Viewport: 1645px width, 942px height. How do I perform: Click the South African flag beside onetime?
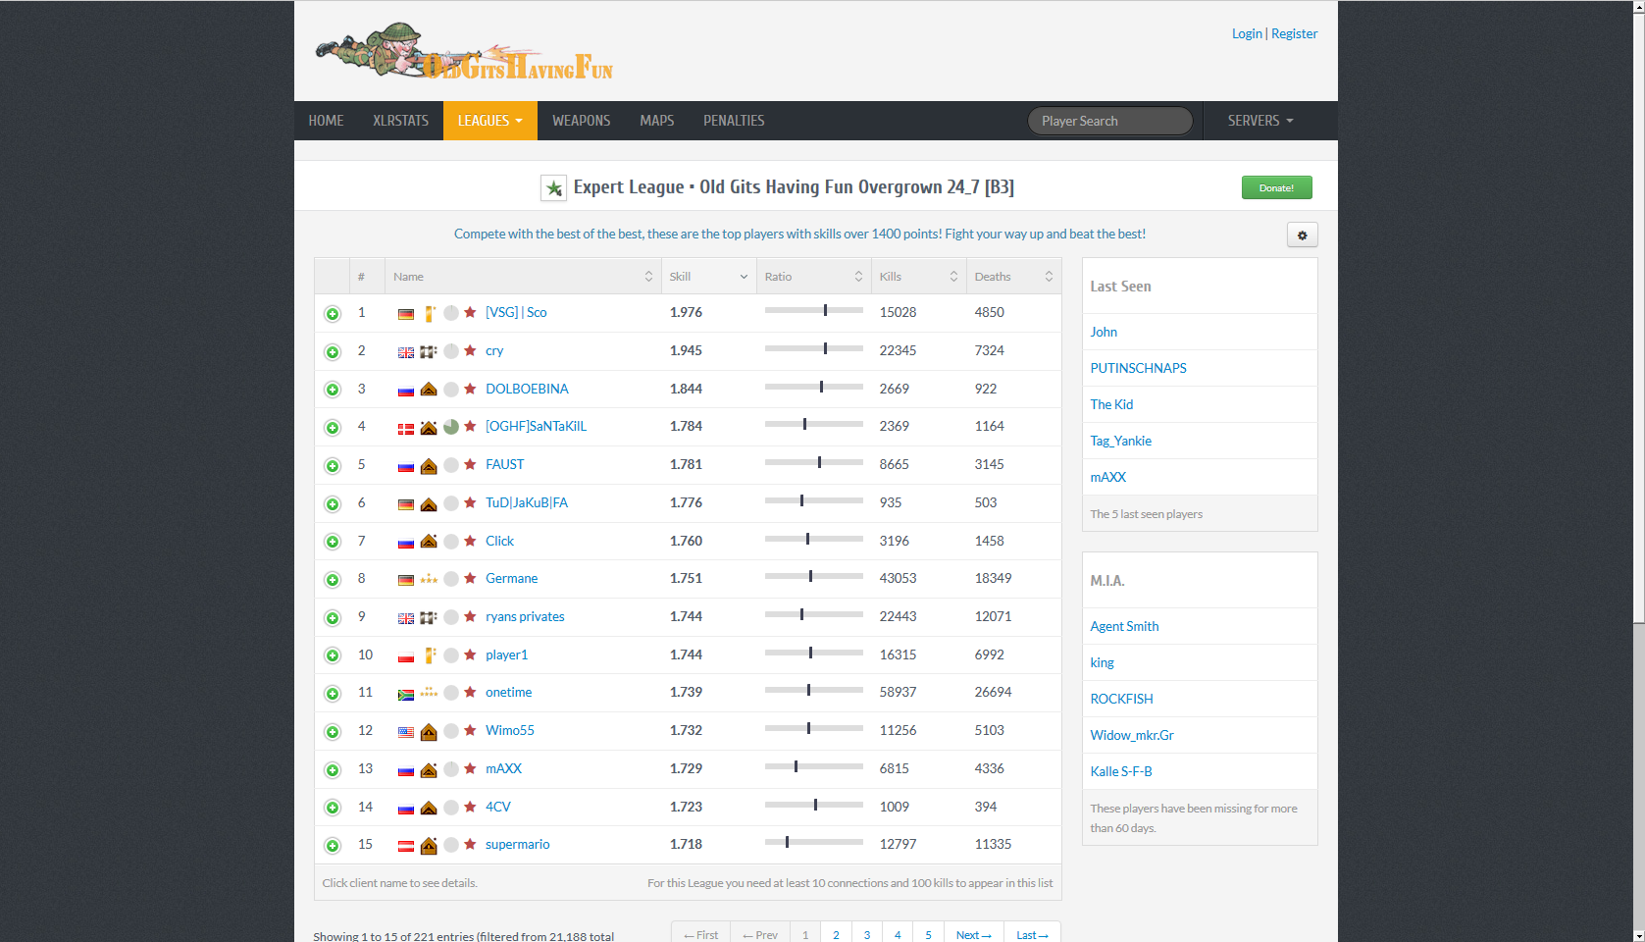click(x=405, y=694)
